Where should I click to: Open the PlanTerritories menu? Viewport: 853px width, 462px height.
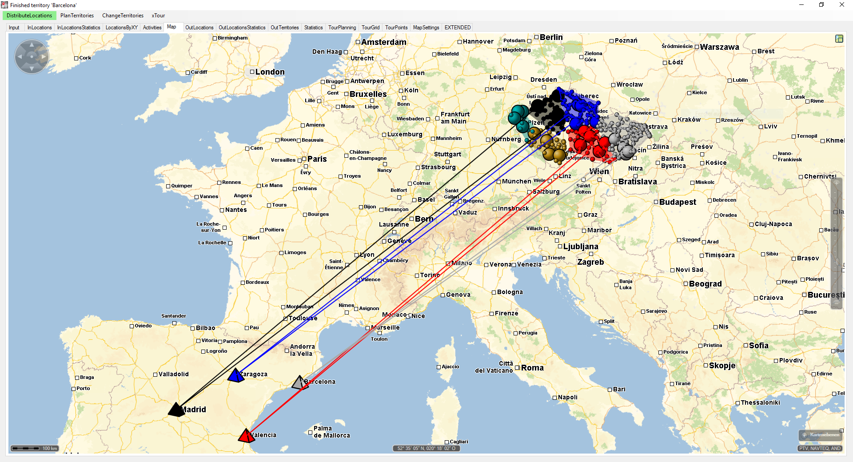(77, 16)
